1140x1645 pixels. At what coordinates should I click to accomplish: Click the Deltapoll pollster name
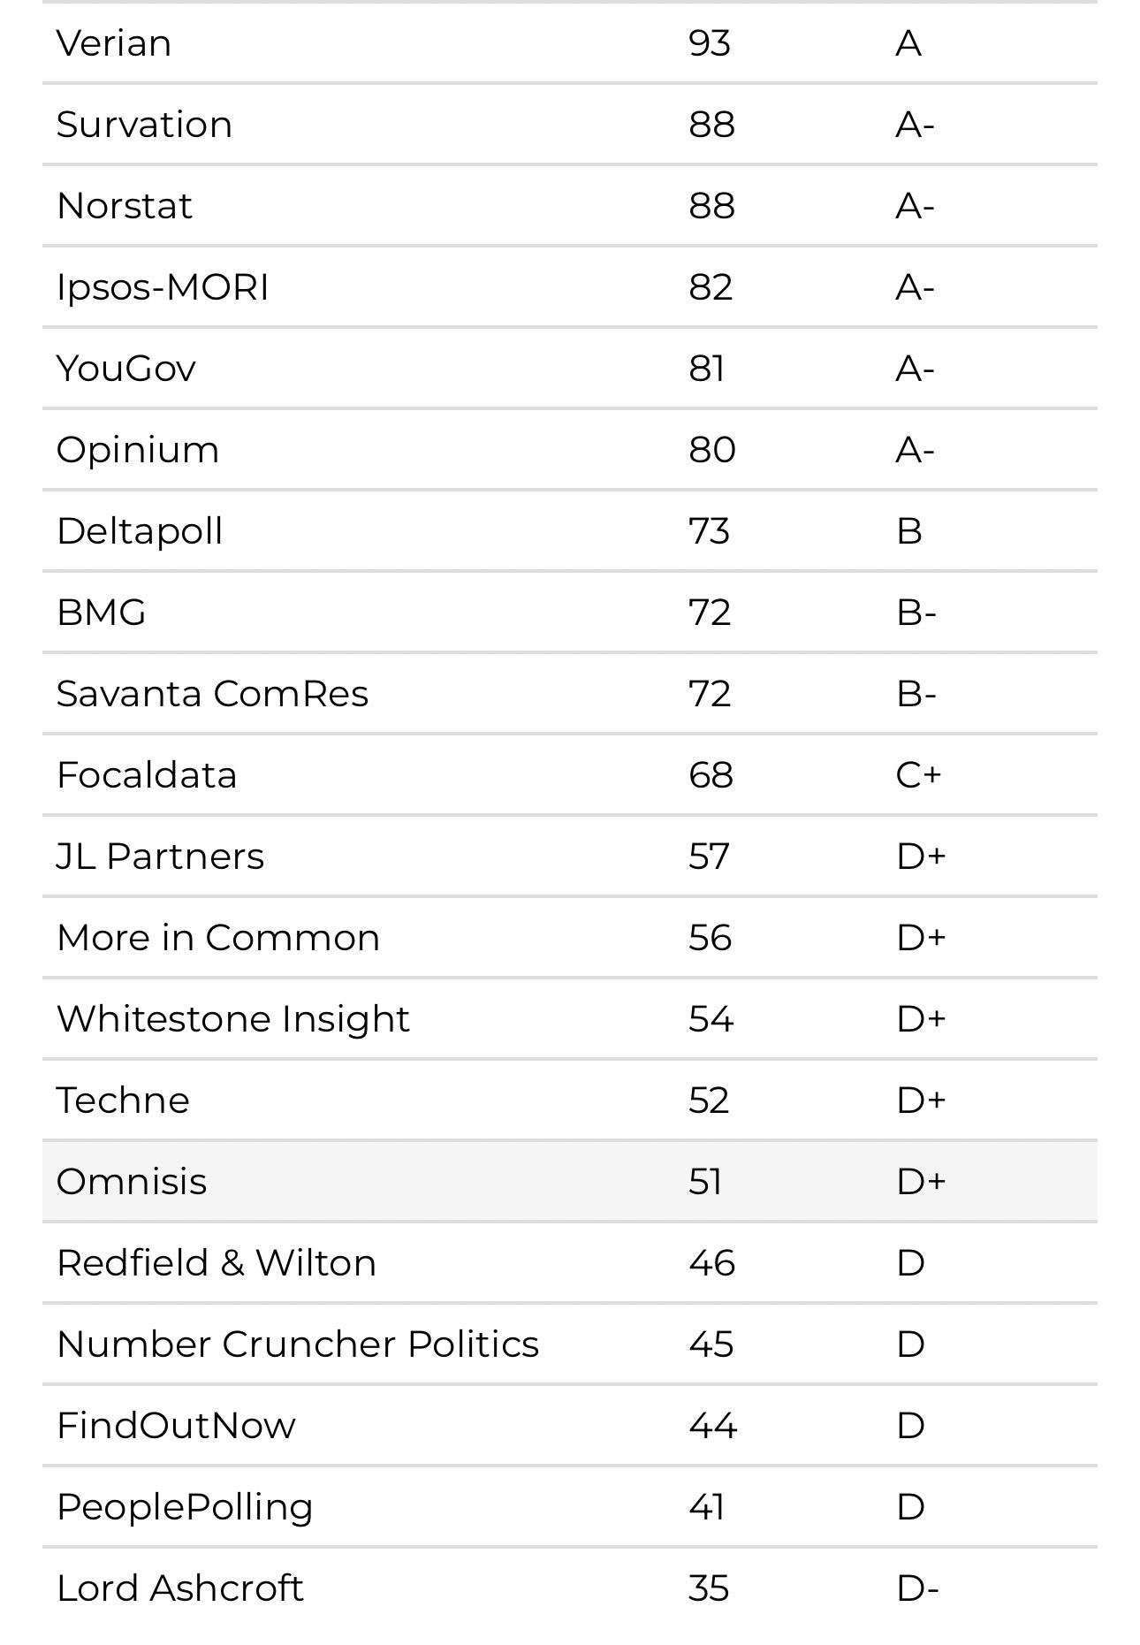[x=140, y=531]
